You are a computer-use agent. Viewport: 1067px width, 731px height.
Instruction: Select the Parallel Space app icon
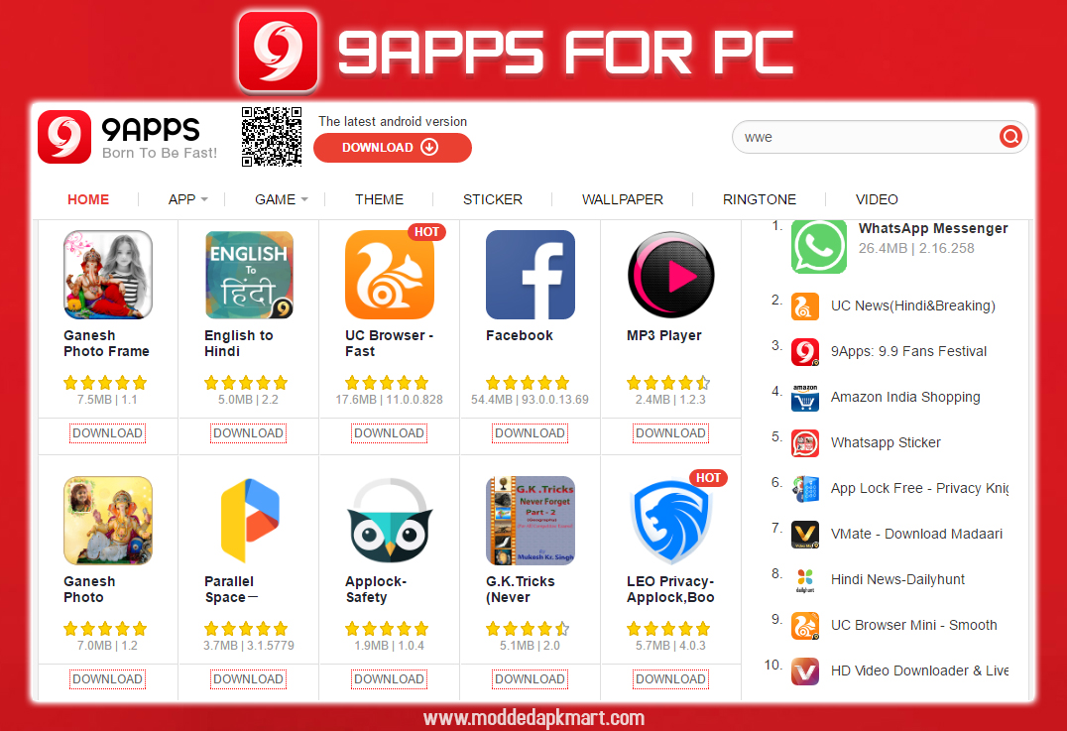[x=249, y=521]
